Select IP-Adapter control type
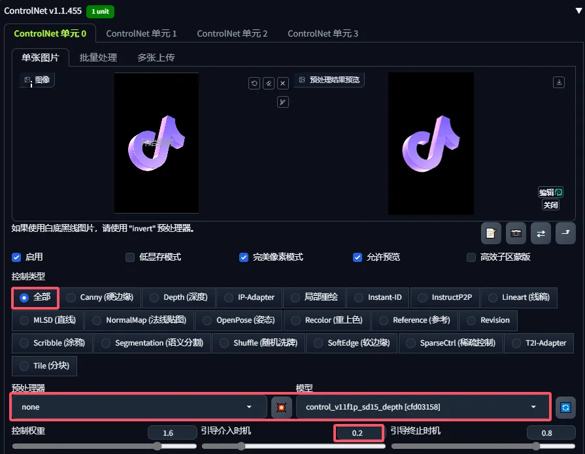Image resolution: width=585 pixels, height=454 pixels. (x=249, y=297)
